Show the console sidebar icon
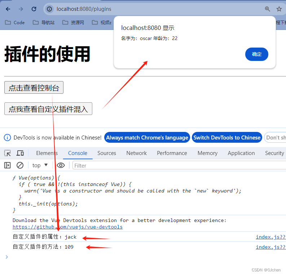Viewport: 286px width, 275px height. click(x=7, y=165)
